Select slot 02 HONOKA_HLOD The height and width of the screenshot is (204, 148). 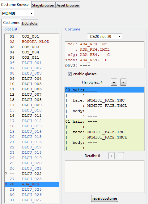coord(32,42)
